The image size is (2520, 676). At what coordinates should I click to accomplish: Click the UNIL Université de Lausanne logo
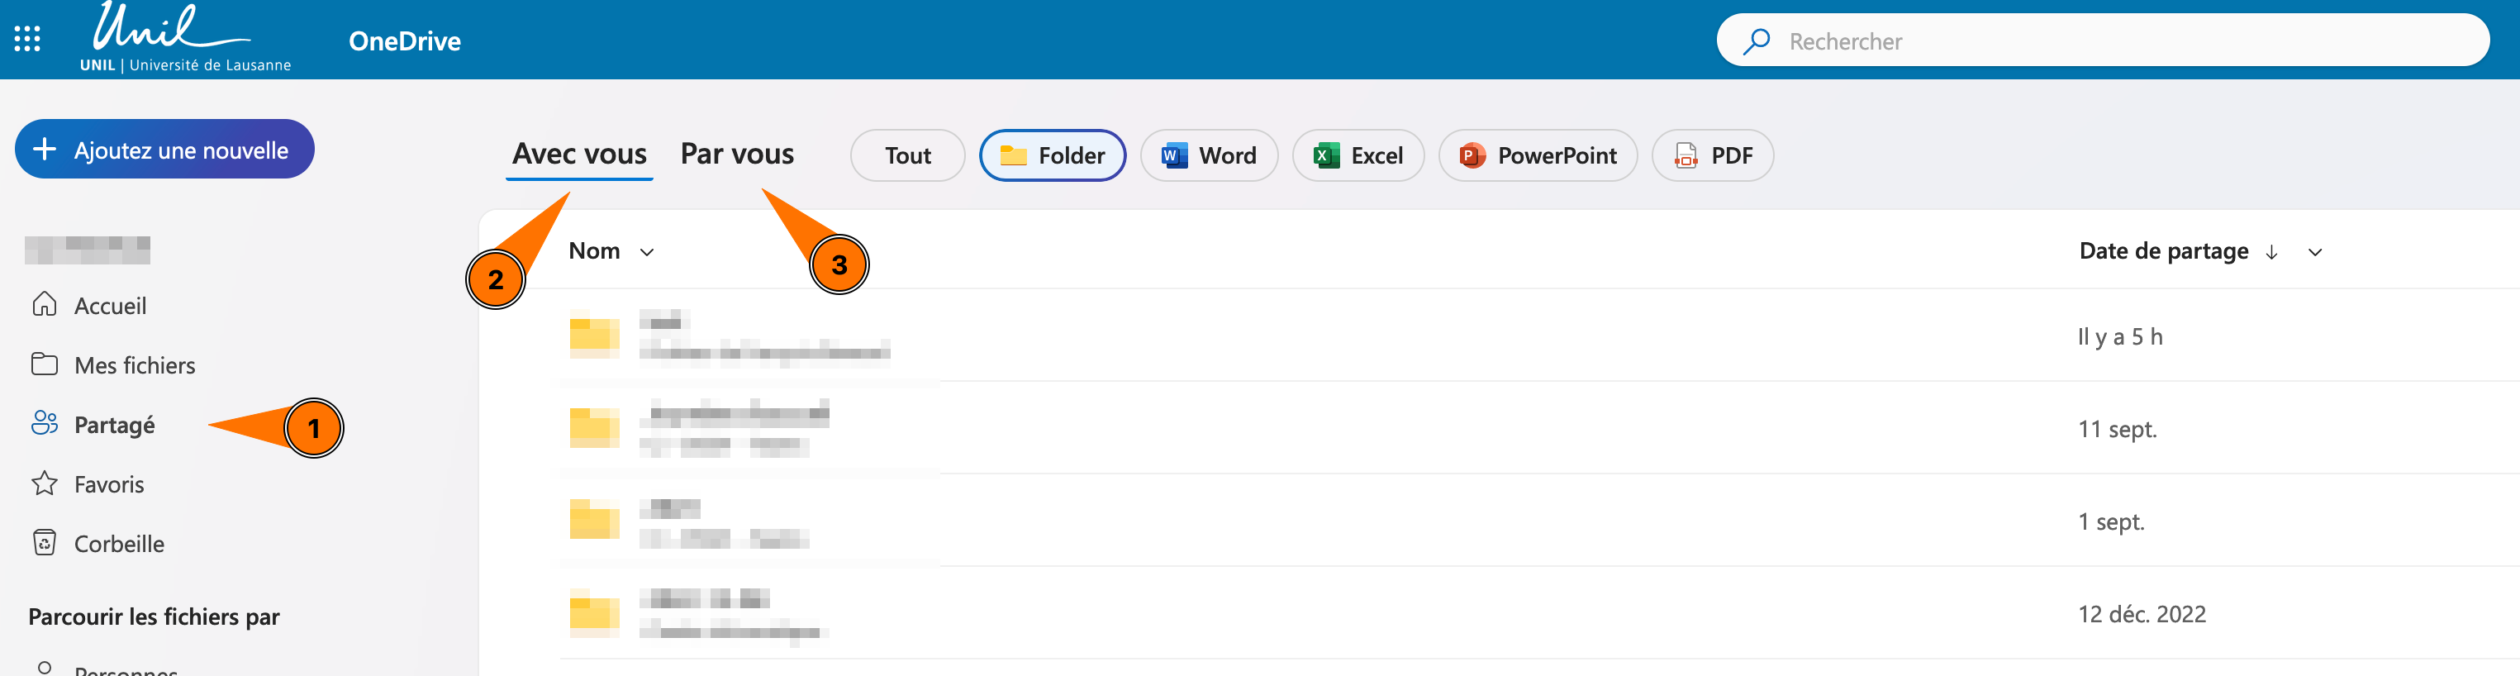point(184,39)
